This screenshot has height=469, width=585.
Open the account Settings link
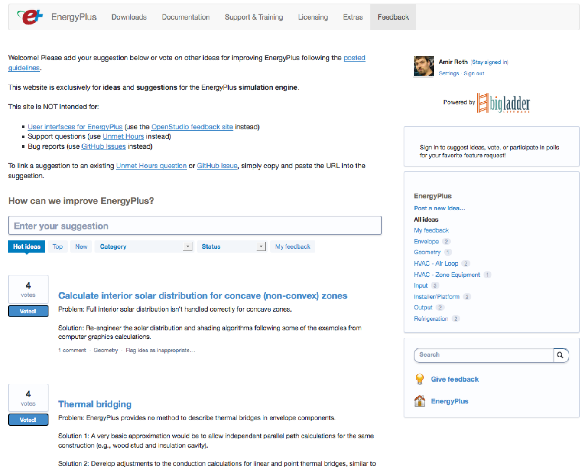[448, 73]
